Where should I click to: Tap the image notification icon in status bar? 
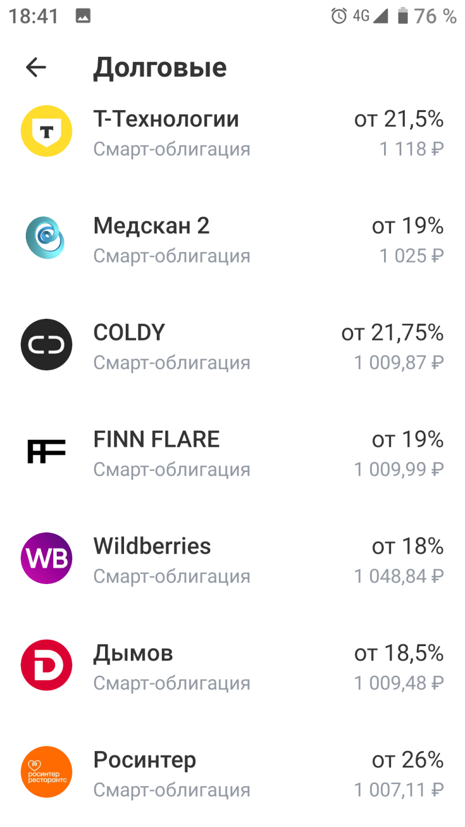(83, 16)
